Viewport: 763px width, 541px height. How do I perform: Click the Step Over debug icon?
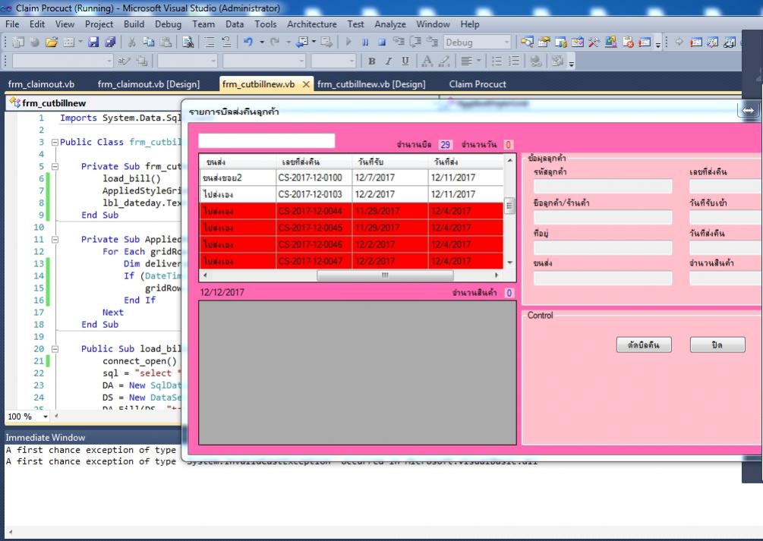tap(415, 42)
